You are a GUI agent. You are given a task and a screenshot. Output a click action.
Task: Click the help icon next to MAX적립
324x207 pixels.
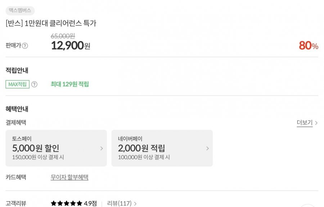point(34,84)
